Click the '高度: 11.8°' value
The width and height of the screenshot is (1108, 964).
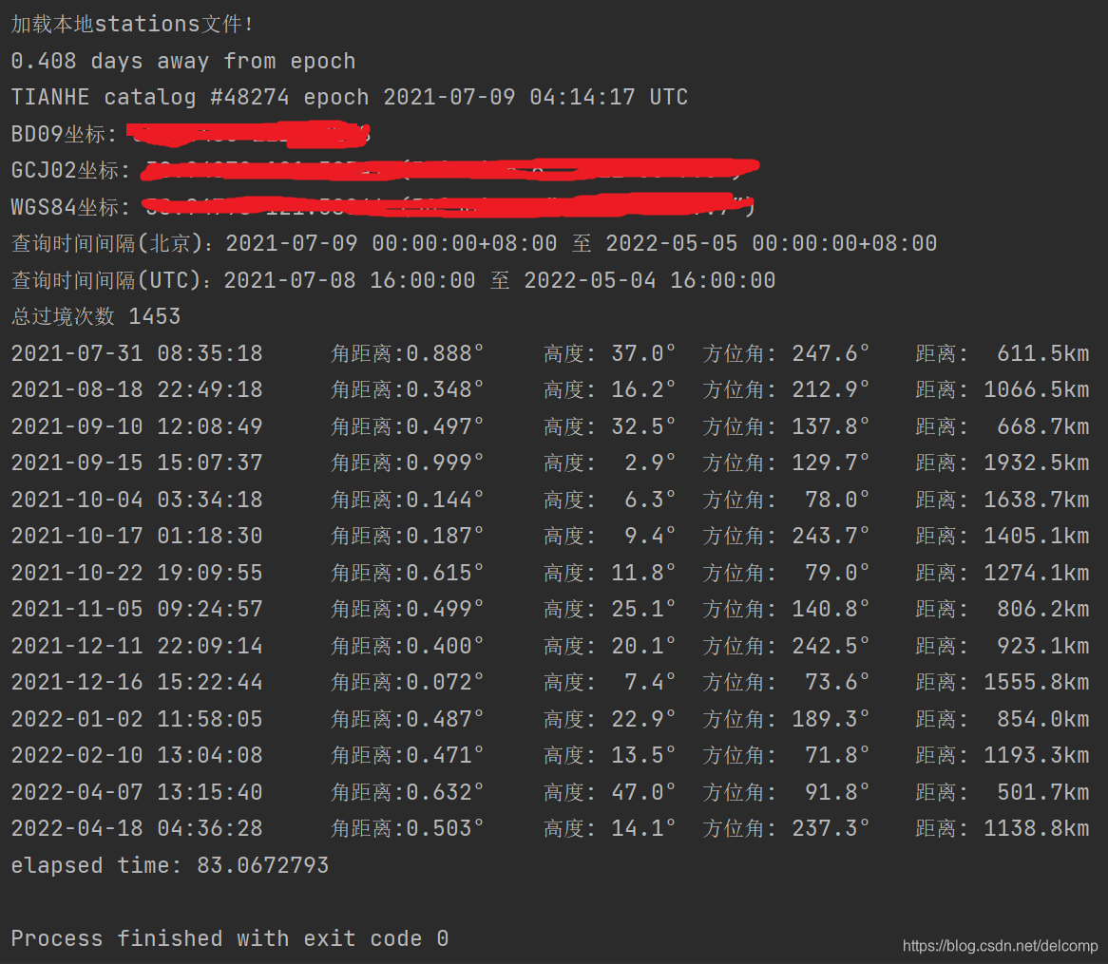coord(610,573)
